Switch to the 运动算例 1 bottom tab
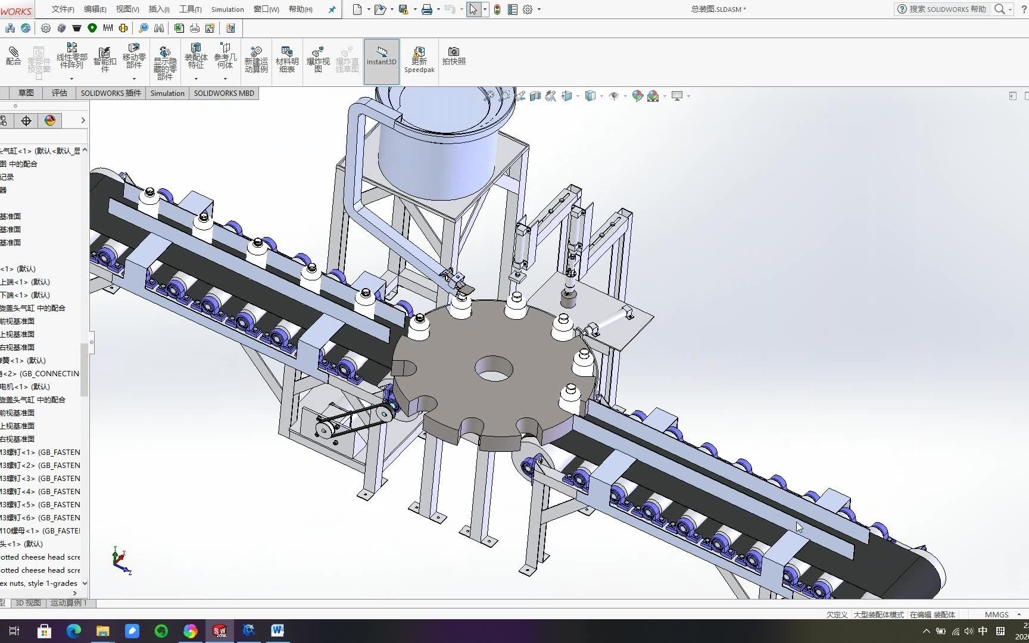The image size is (1029, 643). click(68, 603)
